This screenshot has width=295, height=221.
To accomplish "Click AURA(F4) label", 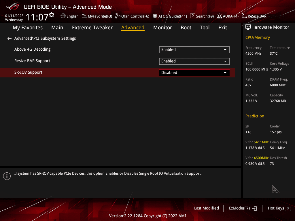I will point(231,16).
